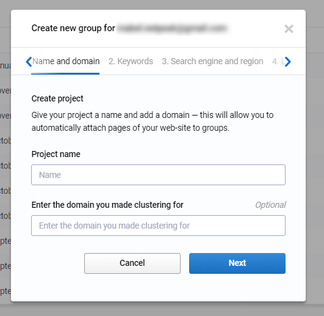The image size is (324, 316).
Task: Click the Project name label
Action: pyautogui.click(x=56, y=154)
